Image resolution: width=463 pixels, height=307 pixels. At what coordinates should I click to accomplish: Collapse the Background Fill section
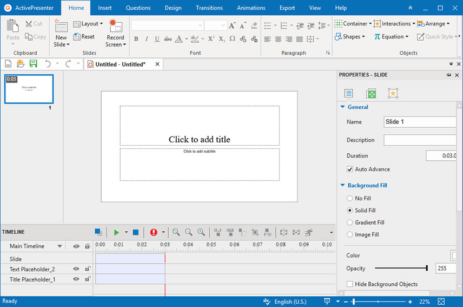pyautogui.click(x=343, y=185)
